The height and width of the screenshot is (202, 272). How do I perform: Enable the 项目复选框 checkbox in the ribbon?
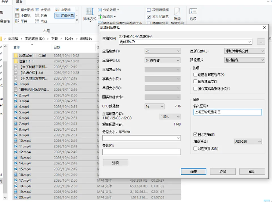pos(149,10)
